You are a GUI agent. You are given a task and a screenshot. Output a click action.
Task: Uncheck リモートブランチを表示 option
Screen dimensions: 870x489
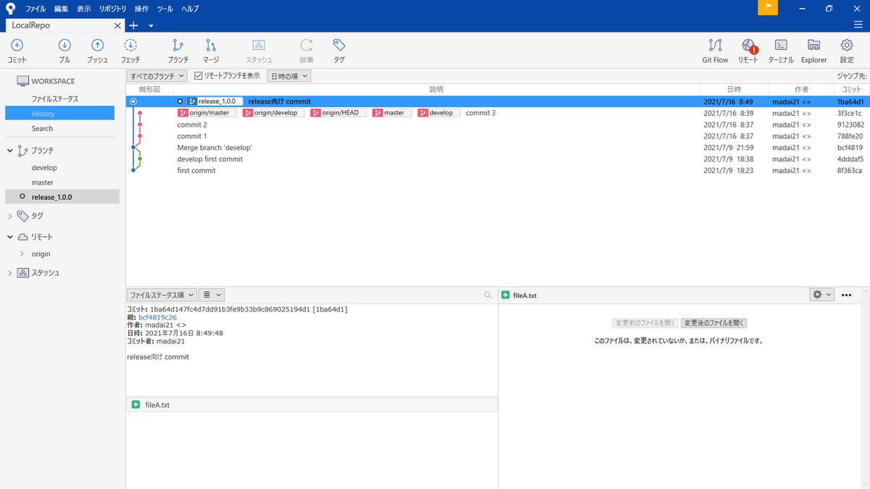coord(198,75)
